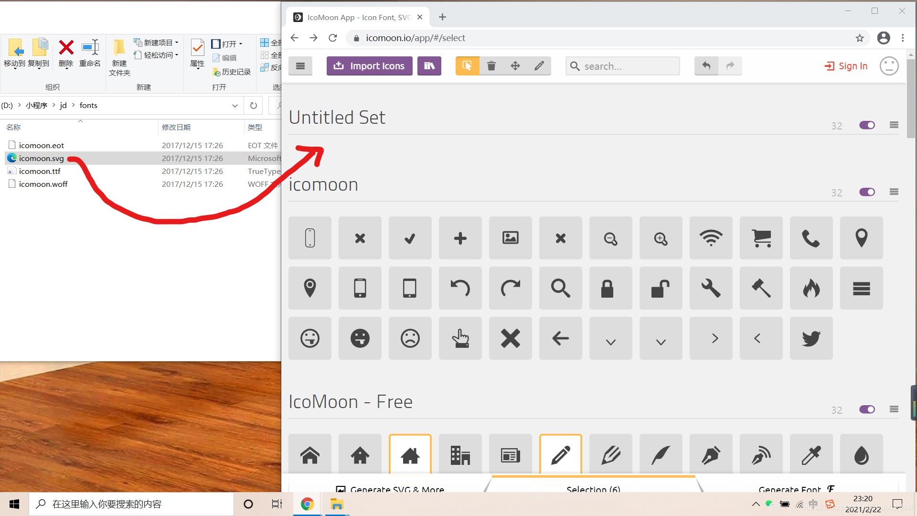Pick the shopping cart icon
The height and width of the screenshot is (516, 917).
tap(761, 238)
